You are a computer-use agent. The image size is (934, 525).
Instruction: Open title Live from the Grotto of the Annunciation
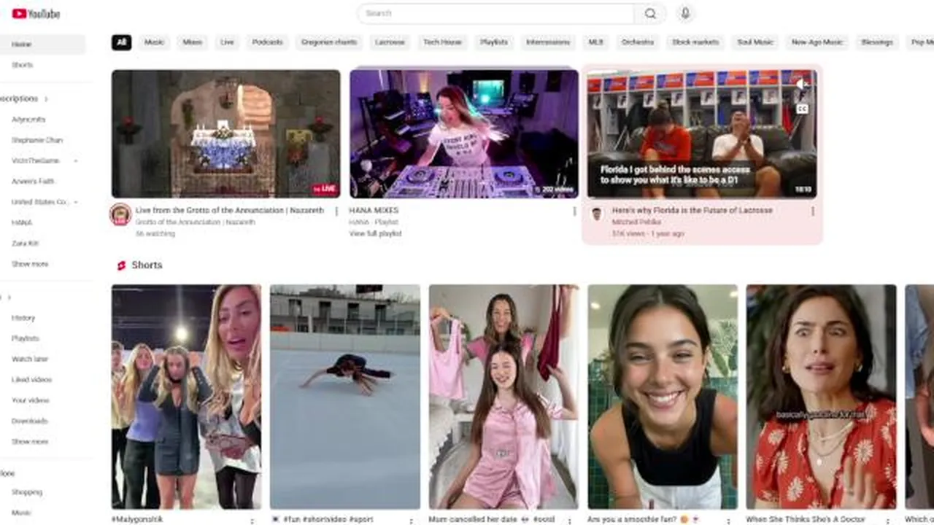coord(229,210)
